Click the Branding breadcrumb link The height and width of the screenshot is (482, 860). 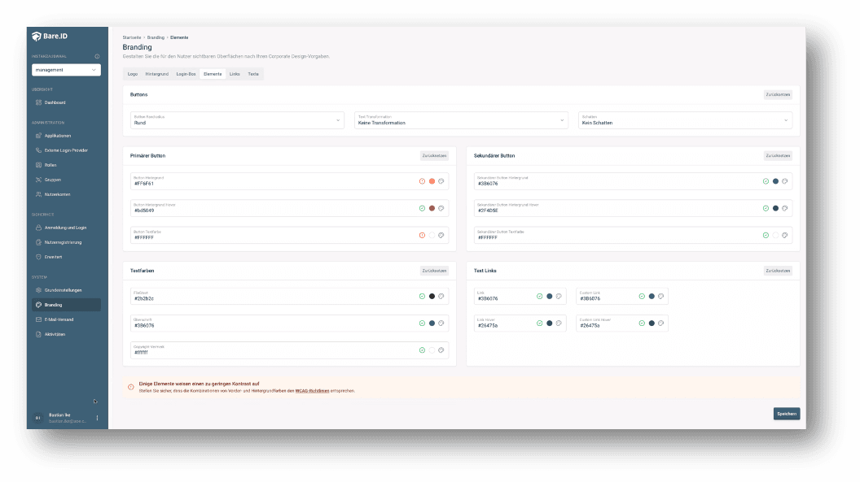coord(156,37)
